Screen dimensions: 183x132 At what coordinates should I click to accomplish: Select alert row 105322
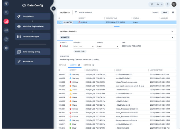pyautogui.click(x=117, y=105)
